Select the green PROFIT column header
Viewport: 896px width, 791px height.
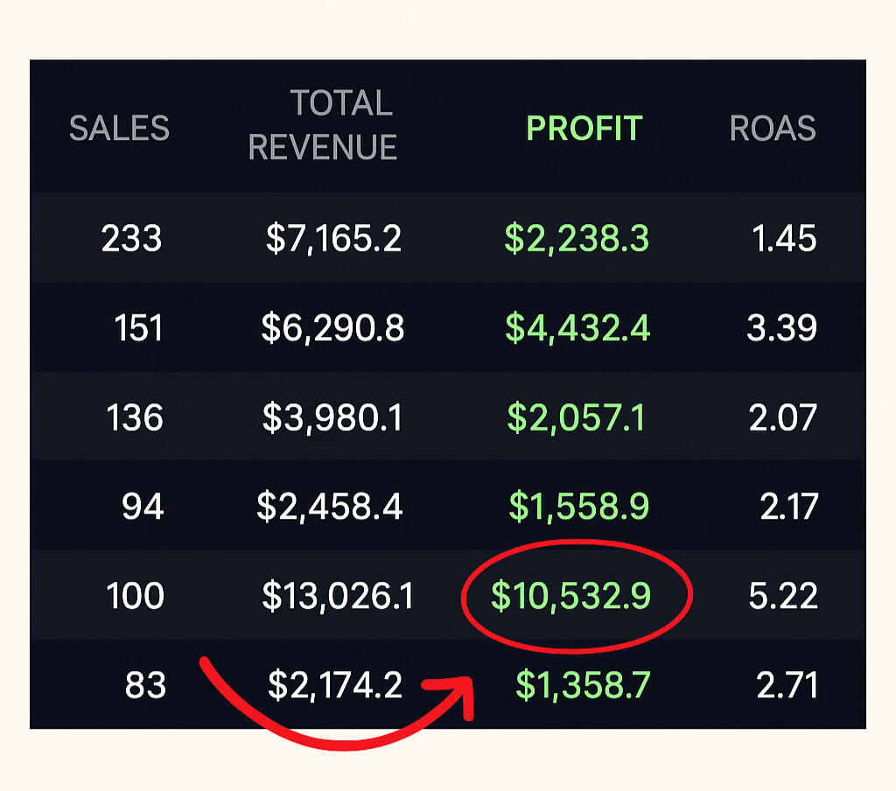[584, 129]
